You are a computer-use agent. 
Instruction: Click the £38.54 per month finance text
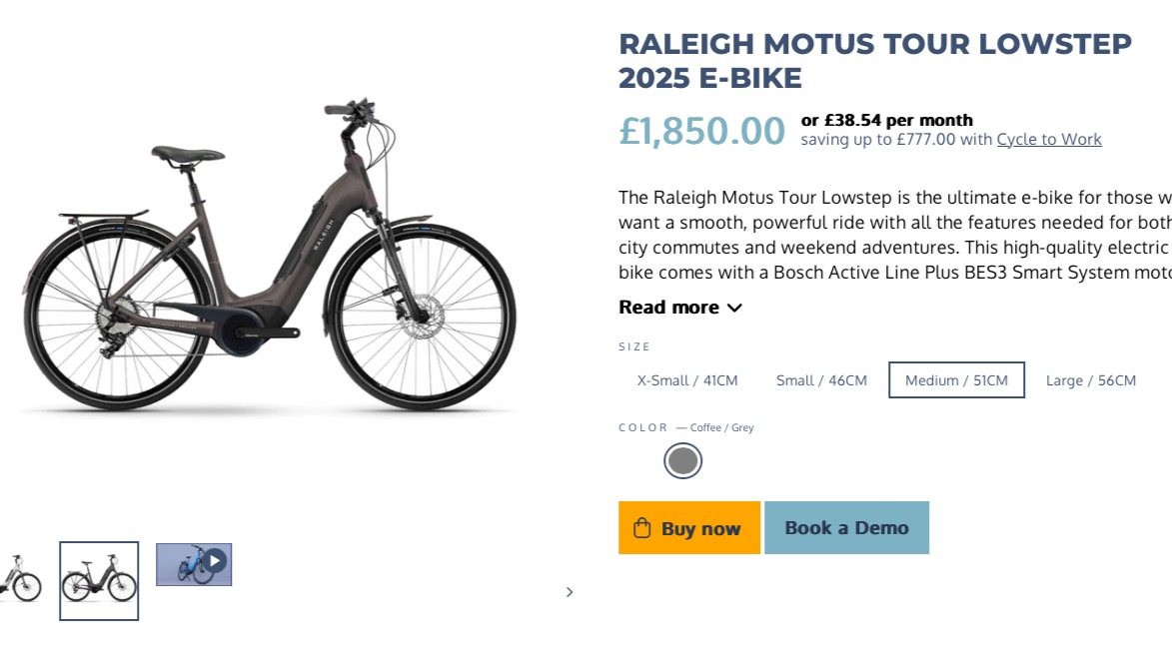coord(886,121)
